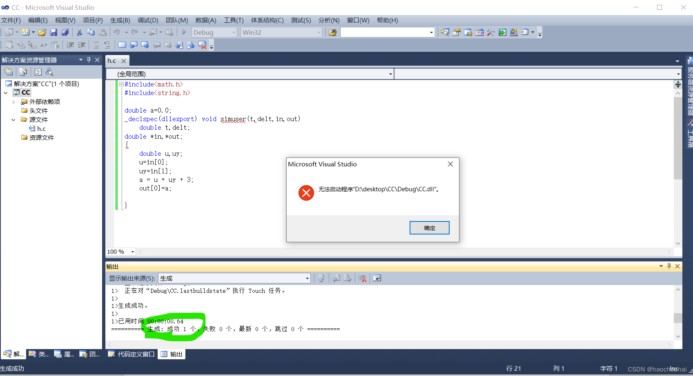Viewport: 693px width, 376px height.
Task: Click the Decrease Indent toolbar icon
Action: click(70, 45)
